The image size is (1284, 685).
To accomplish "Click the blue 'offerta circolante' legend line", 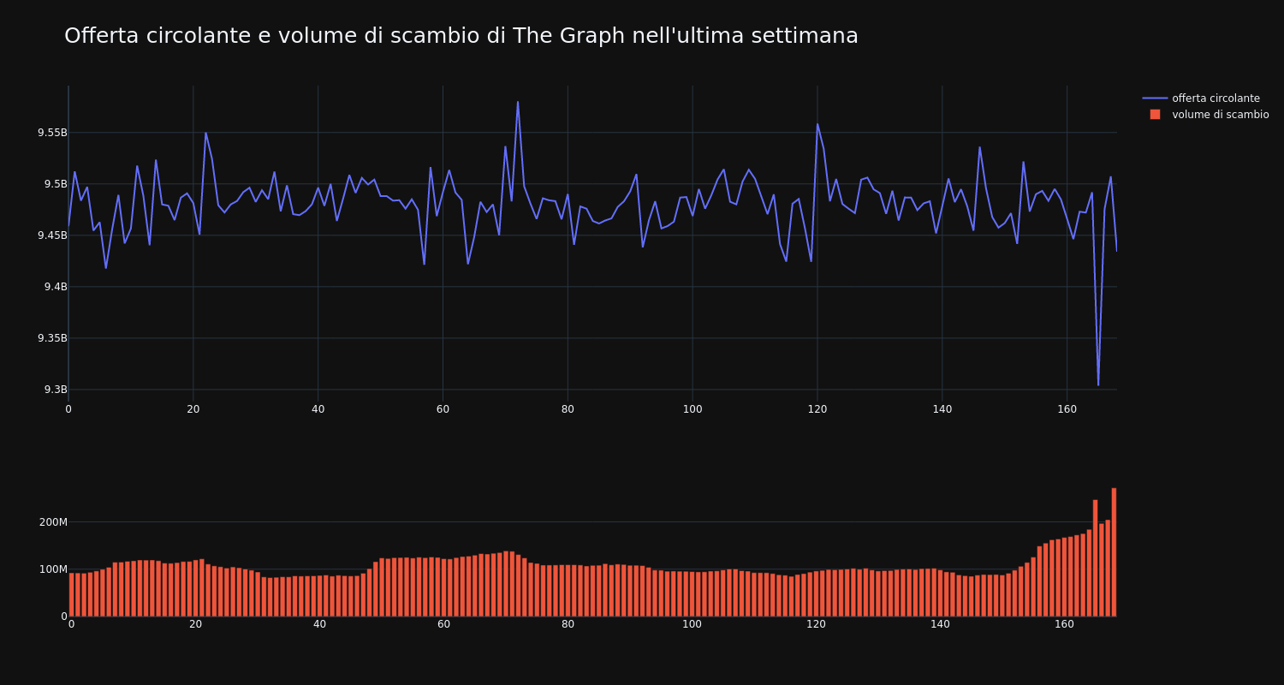I will tap(1155, 98).
